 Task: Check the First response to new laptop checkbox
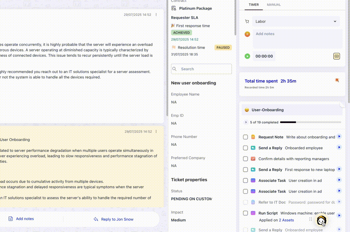tap(245, 170)
